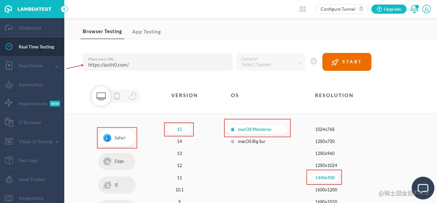Expand the Visual UI Testing menu

tap(35, 141)
